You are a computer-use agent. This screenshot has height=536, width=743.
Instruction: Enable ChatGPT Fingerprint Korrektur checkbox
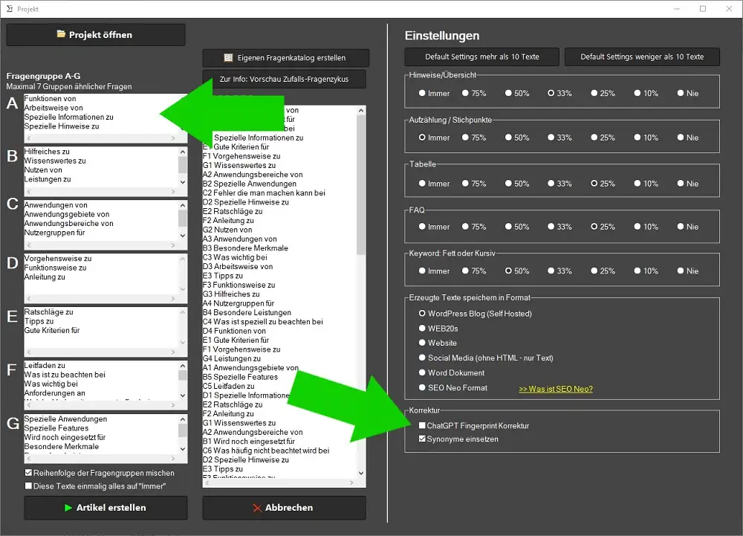tap(422, 426)
